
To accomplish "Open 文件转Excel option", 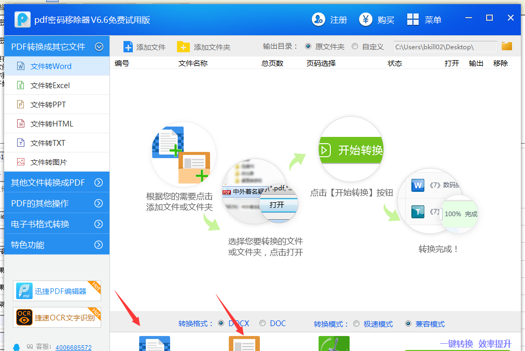I will coord(57,86).
